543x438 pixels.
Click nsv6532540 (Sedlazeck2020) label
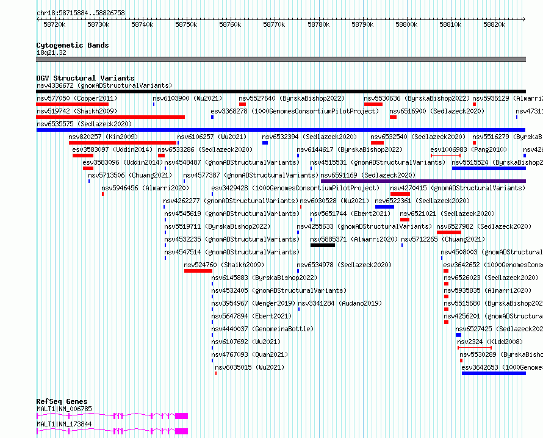coord(419,137)
